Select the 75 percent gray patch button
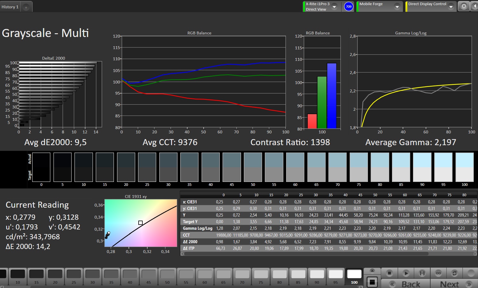The image size is (478, 288). coord(261,277)
